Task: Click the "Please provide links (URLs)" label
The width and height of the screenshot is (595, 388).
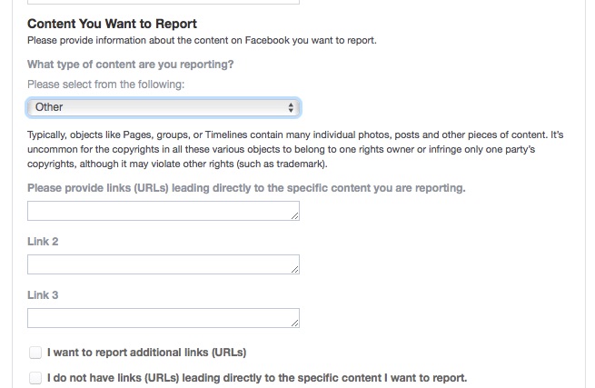Action: (246, 188)
